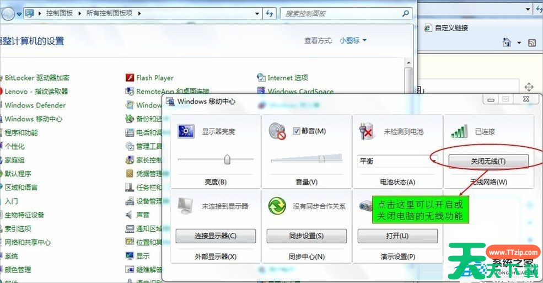The image size is (543, 283).
Task: Click the 控制面板 breadcrumb item
Action: pyautogui.click(x=60, y=13)
